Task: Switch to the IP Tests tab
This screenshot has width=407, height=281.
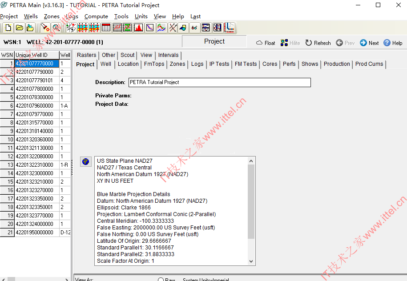Action: click(219, 64)
